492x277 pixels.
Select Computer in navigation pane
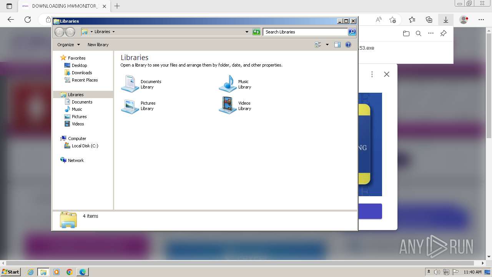[77, 138]
